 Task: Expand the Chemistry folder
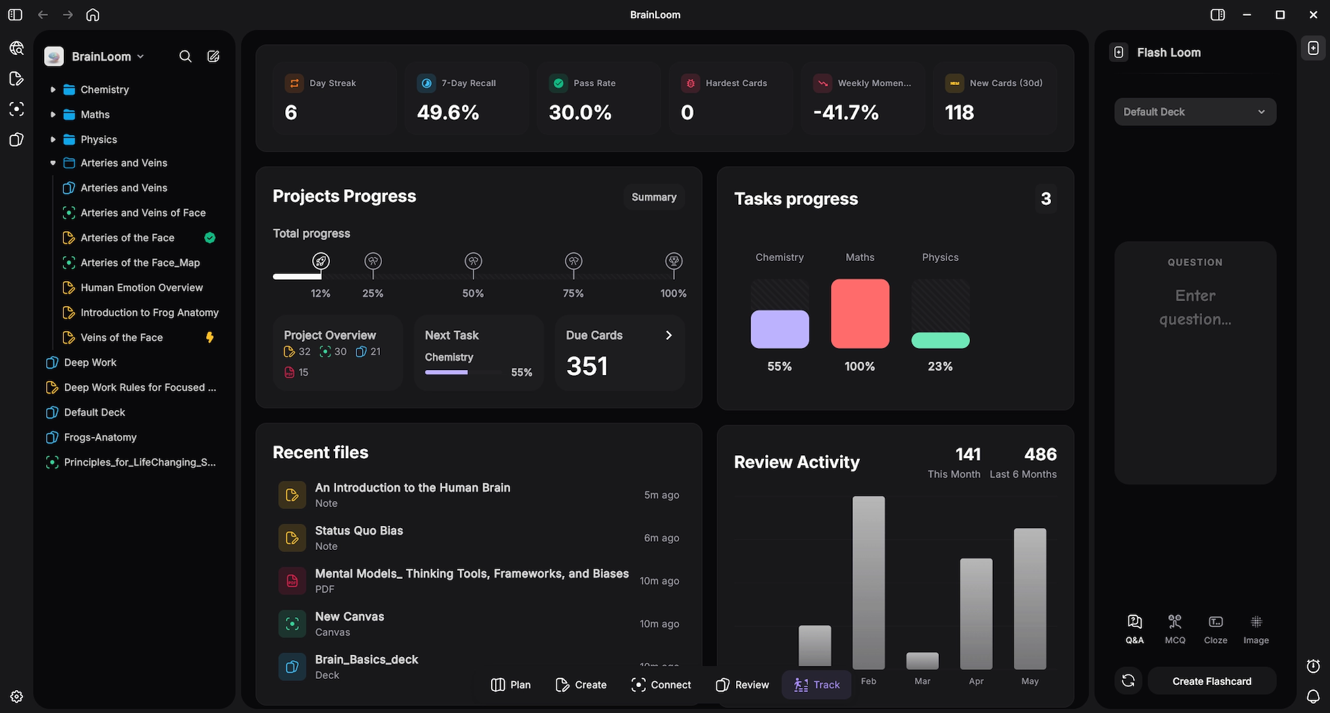tap(52, 89)
